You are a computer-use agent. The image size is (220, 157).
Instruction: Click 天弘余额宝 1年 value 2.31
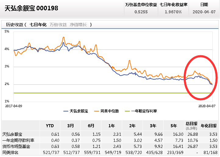coord(117,134)
